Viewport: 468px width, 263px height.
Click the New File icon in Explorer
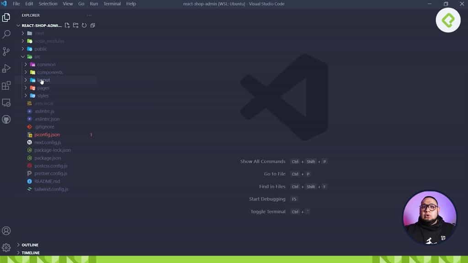point(67,26)
